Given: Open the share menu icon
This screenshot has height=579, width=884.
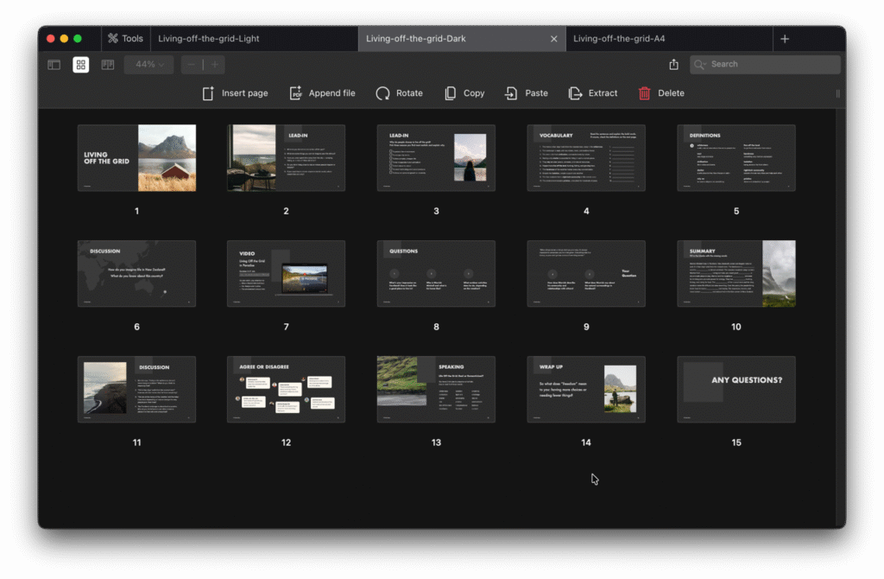Looking at the screenshot, I should (673, 65).
